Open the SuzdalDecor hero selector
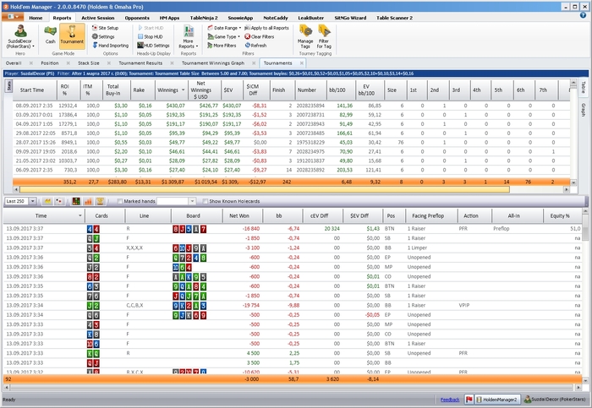 (x=20, y=36)
